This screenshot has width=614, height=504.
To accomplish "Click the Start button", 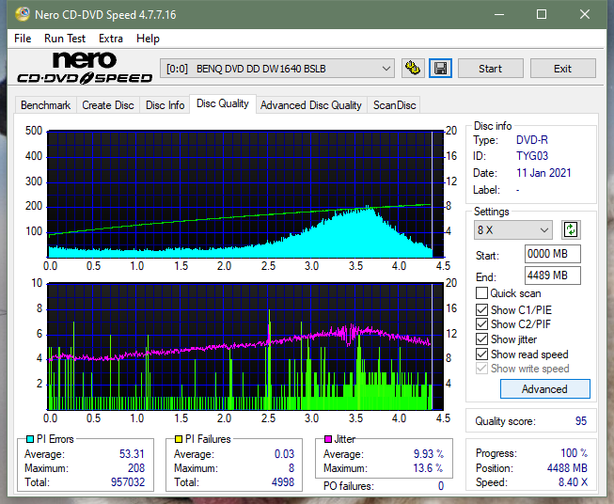I will point(490,69).
